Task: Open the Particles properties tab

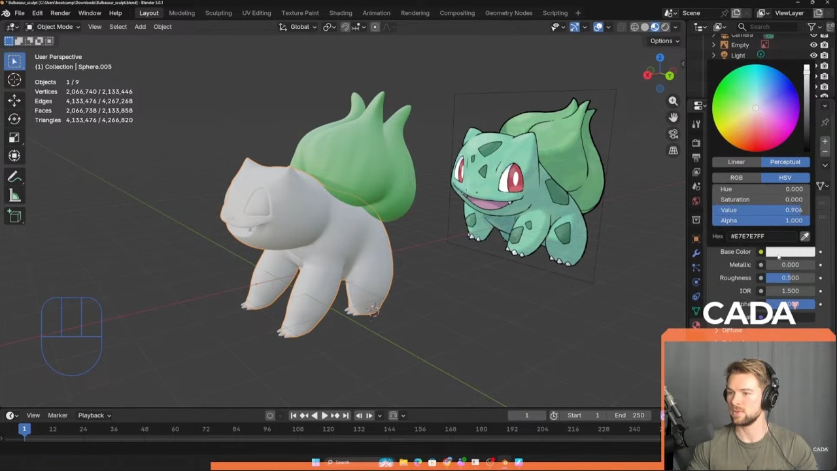Action: click(696, 268)
